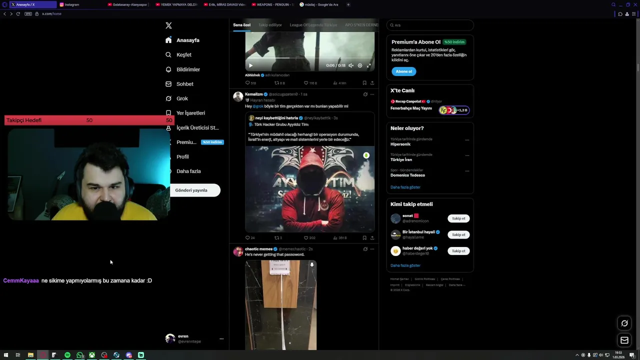Image resolution: width=640 pixels, height=360 pixels.
Task: Reload the page in the browser
Action: click(18, 14)
